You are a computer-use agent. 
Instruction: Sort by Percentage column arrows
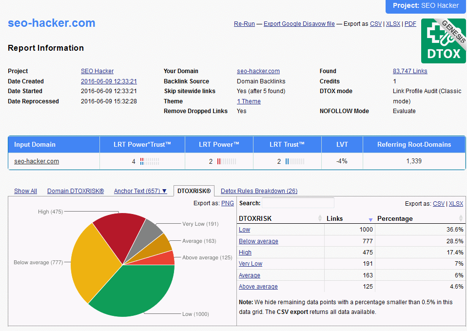[461, 218]
